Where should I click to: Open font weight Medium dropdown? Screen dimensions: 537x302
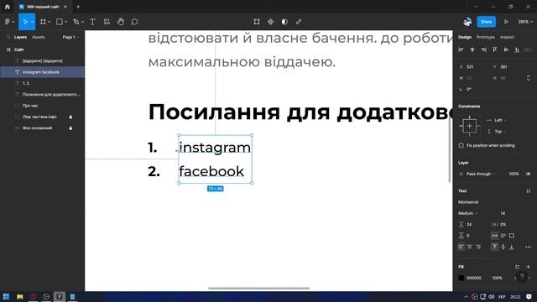[468, 213]
